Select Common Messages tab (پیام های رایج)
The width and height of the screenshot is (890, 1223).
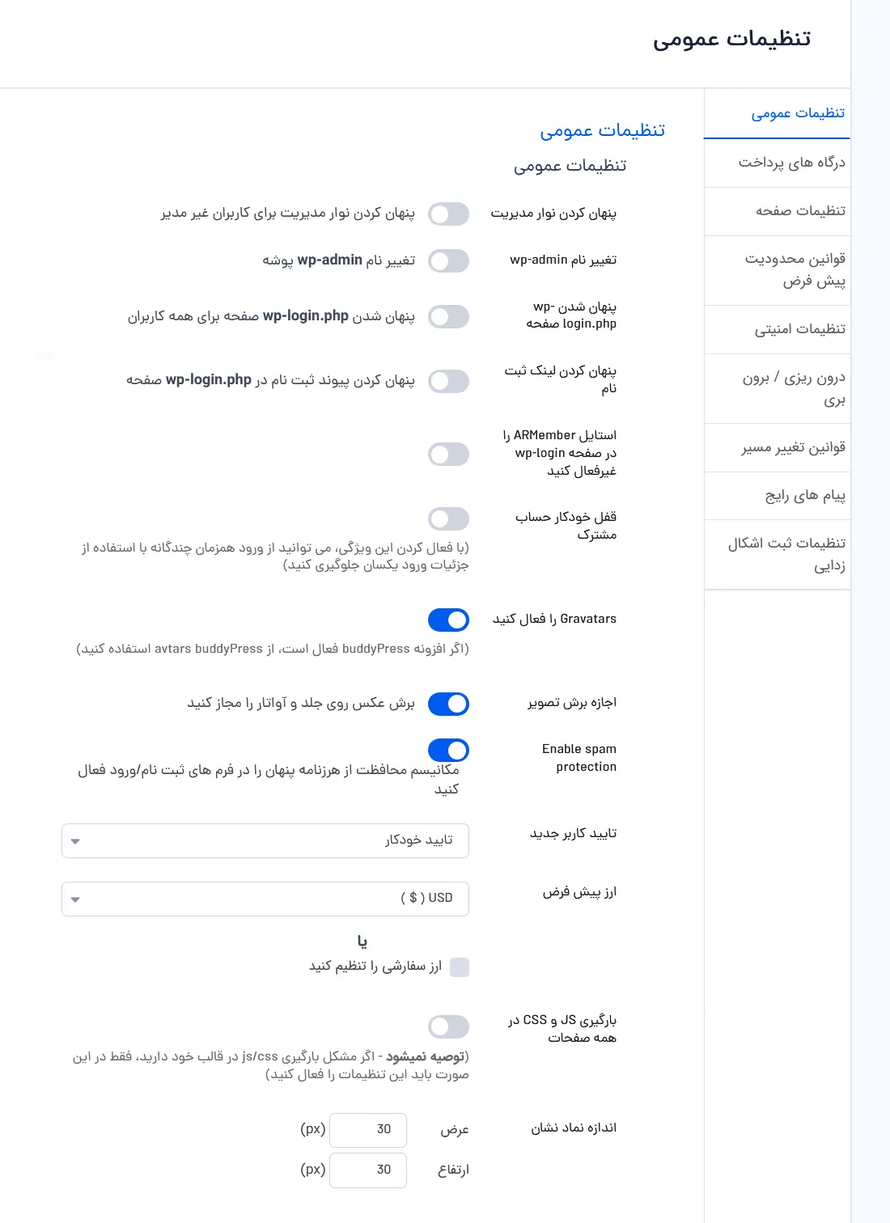point(778,496)
